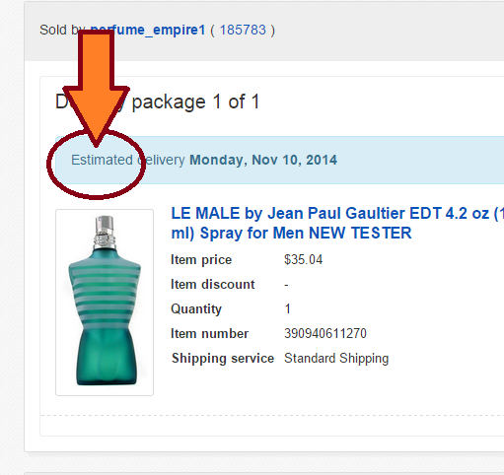
Task: Select item number 390940611270
Action: 325,333
